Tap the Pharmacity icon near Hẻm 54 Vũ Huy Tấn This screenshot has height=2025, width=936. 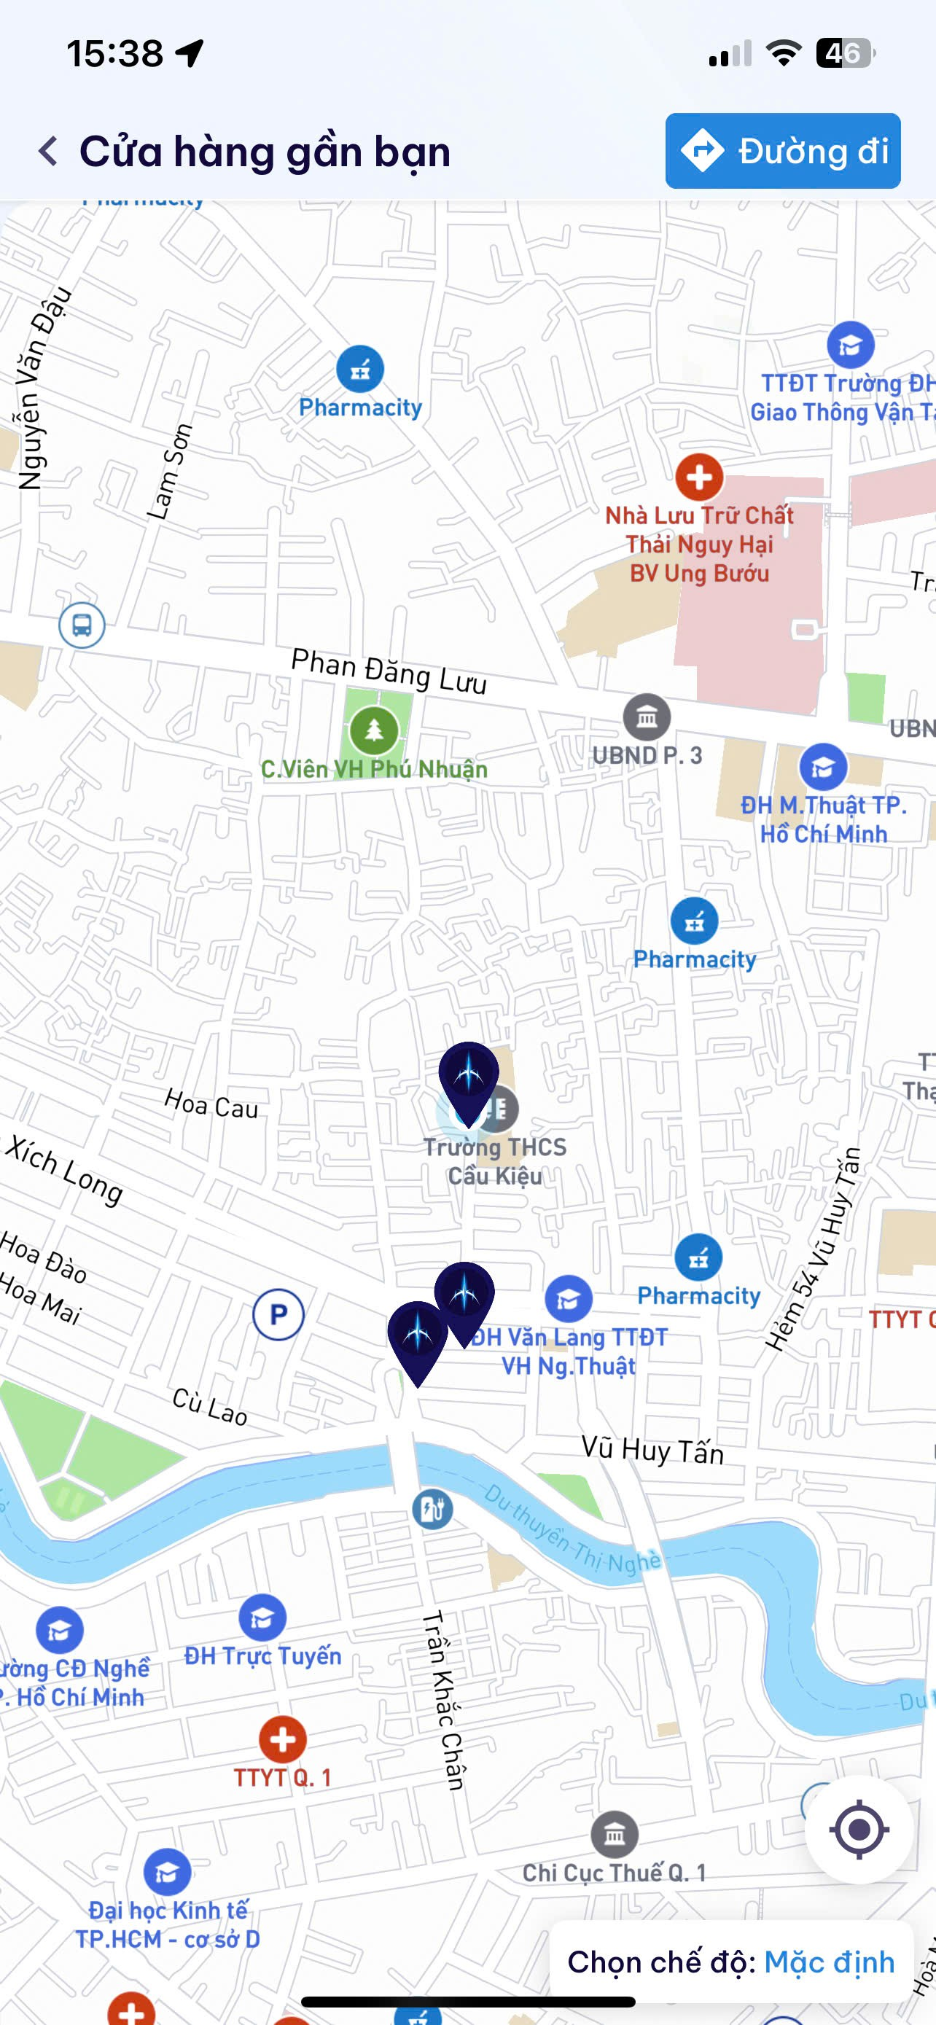[698, 1257]
